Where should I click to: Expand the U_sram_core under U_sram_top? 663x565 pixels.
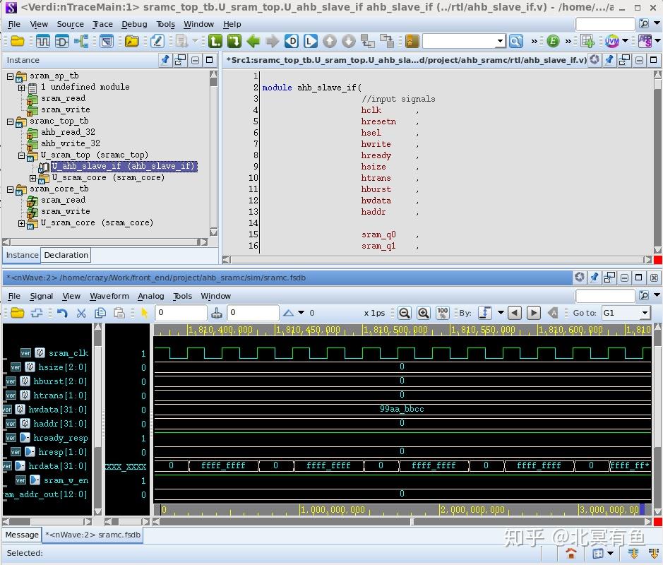tap(32, 178)
